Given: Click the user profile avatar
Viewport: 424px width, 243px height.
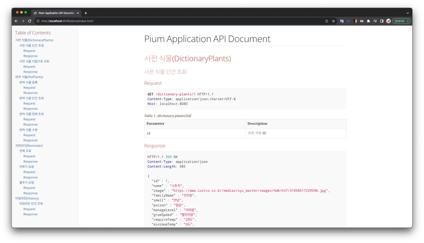Looking at the screenshot, I should [388, 21].
